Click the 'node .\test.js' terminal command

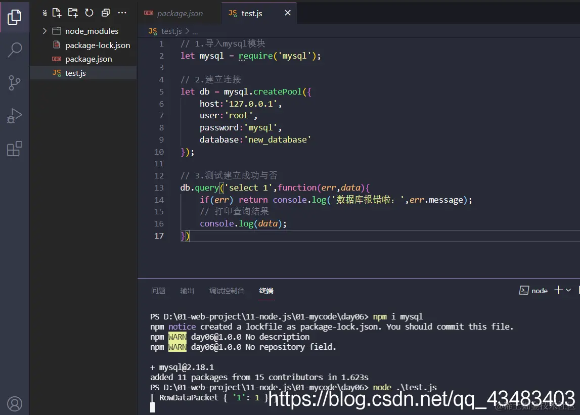[405, 387]
